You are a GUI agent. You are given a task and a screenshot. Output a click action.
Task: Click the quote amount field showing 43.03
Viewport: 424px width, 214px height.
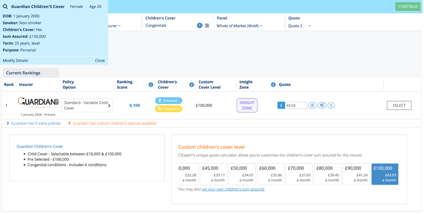pyautogui.click(x=295, y=106)
